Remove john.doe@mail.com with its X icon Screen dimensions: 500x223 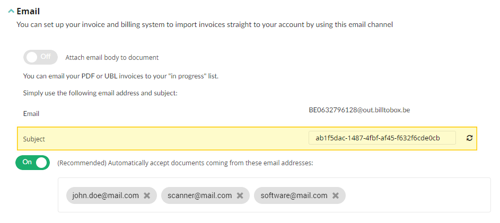(x=147, y=195)
